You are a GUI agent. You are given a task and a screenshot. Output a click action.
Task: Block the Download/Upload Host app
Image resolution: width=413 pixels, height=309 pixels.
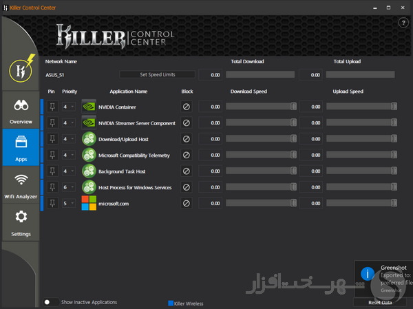point(187,139)
